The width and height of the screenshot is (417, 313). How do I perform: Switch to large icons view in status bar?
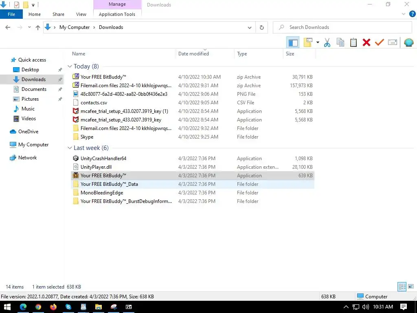[411, 287]
